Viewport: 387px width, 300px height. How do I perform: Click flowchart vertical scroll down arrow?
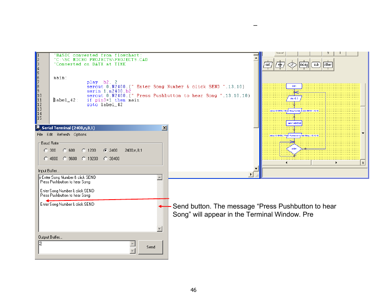point(363,133)
